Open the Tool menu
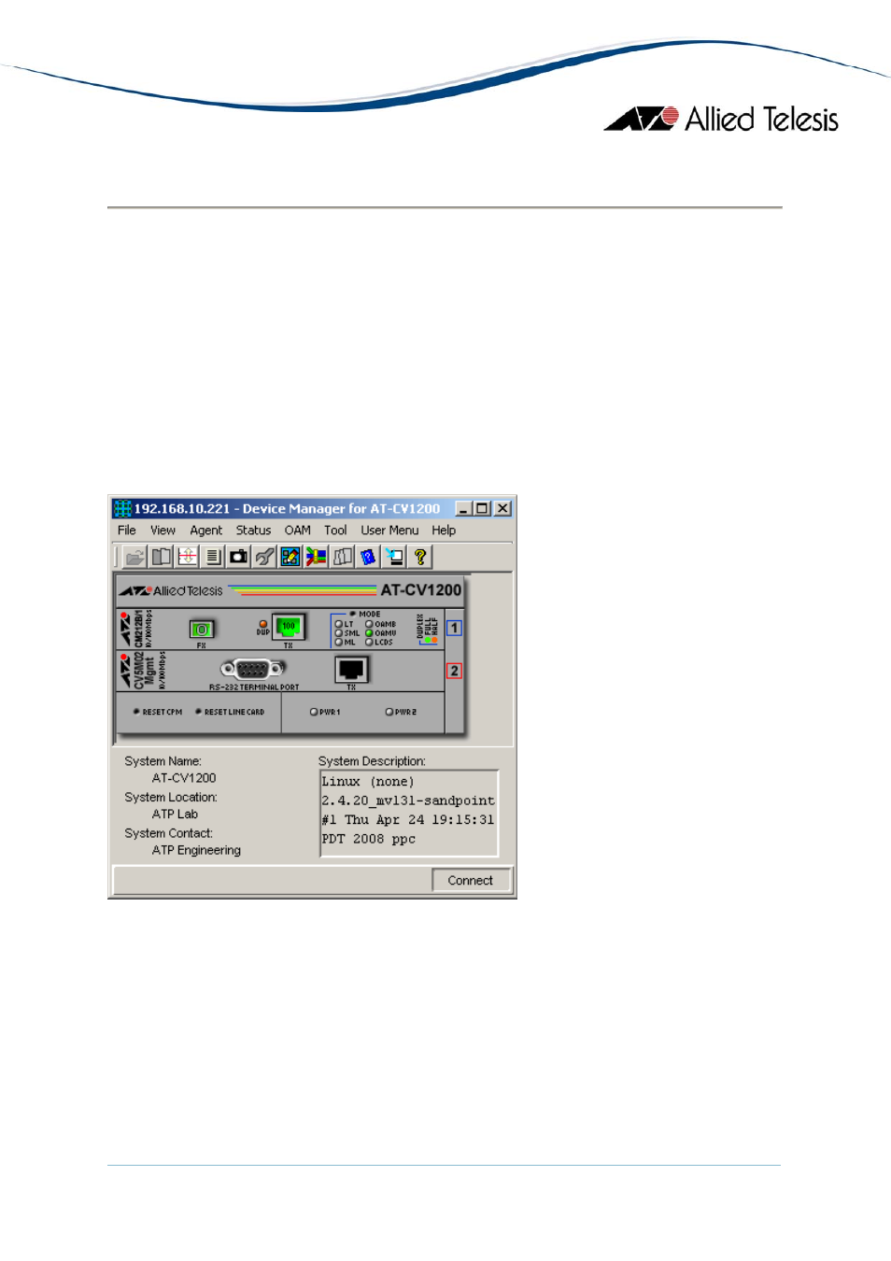Image resolution: width=891 pixels, height=1261 pixels. click(x=335, y=531)
